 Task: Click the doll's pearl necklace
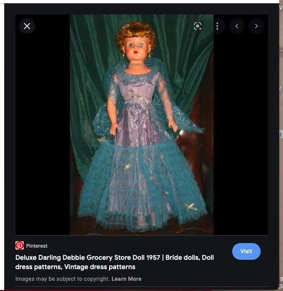137,65
